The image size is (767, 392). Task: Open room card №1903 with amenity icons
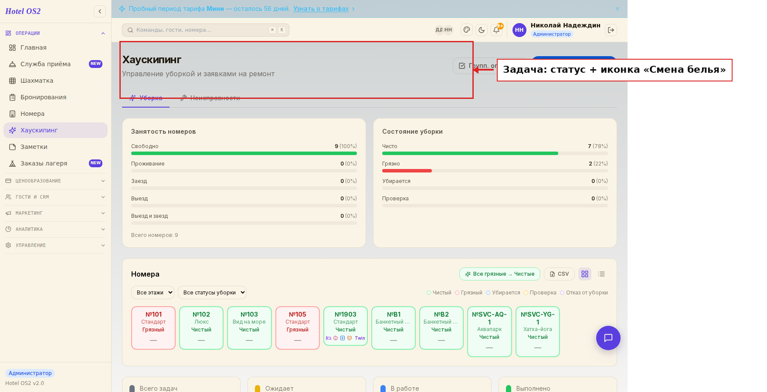[x=346, y=326]
